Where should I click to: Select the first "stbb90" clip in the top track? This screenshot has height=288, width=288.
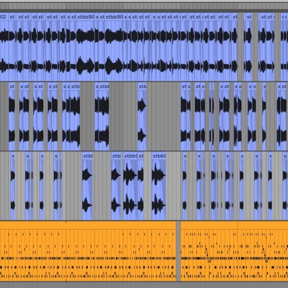coord(86,47)
